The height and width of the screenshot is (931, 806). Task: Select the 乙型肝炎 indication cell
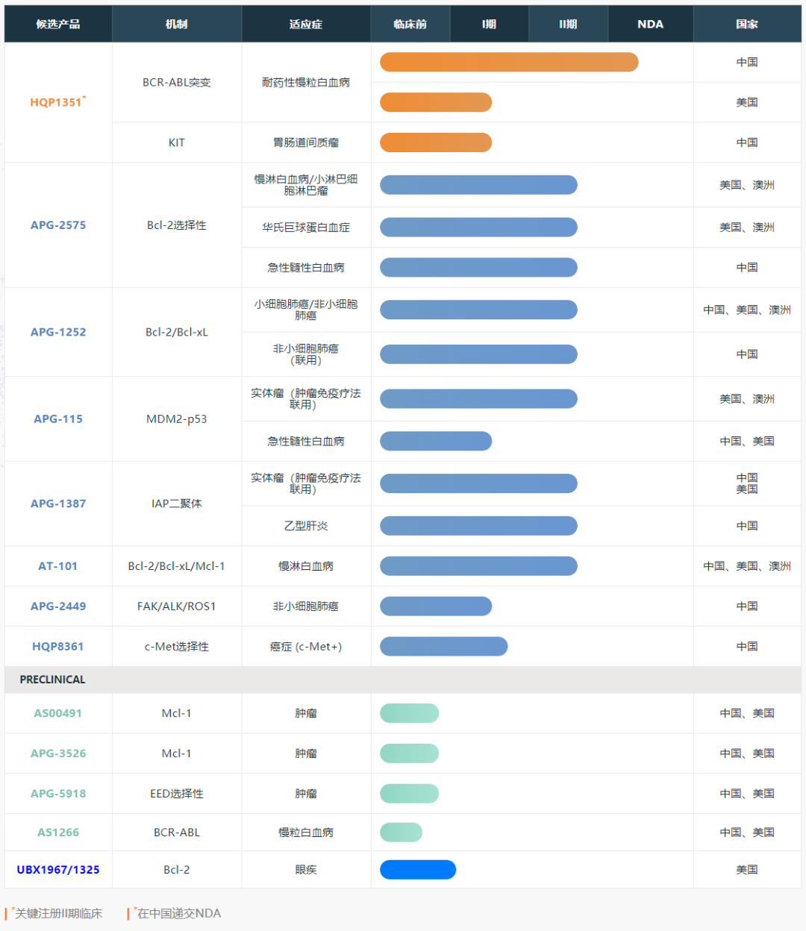point(306,526)
